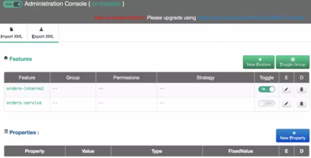Open the Import XML tab
The height and width of the screenshot is (158, 311).
pos(12,33)
